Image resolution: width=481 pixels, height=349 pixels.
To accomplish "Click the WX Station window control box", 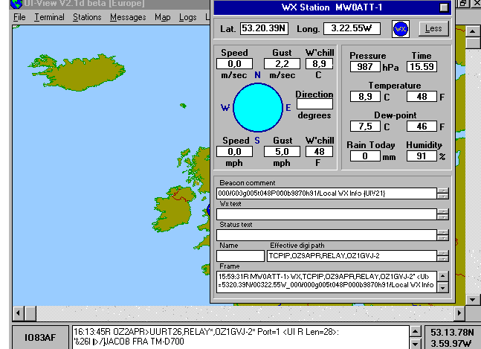I will point(444,7).
